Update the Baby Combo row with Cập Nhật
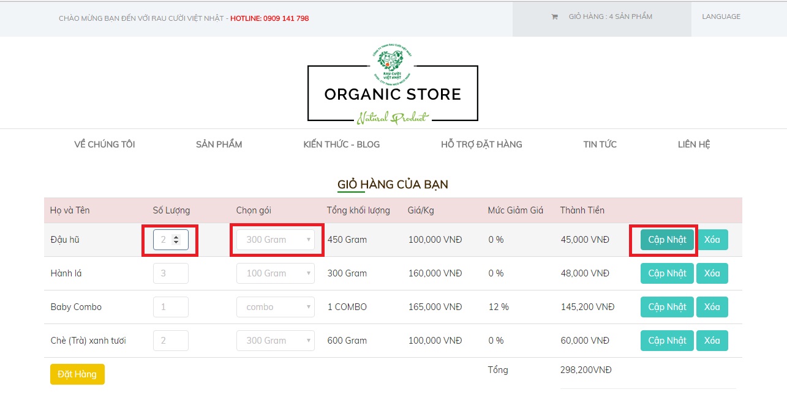Screen dimensions: 787x403 click(x=667, y=307)
